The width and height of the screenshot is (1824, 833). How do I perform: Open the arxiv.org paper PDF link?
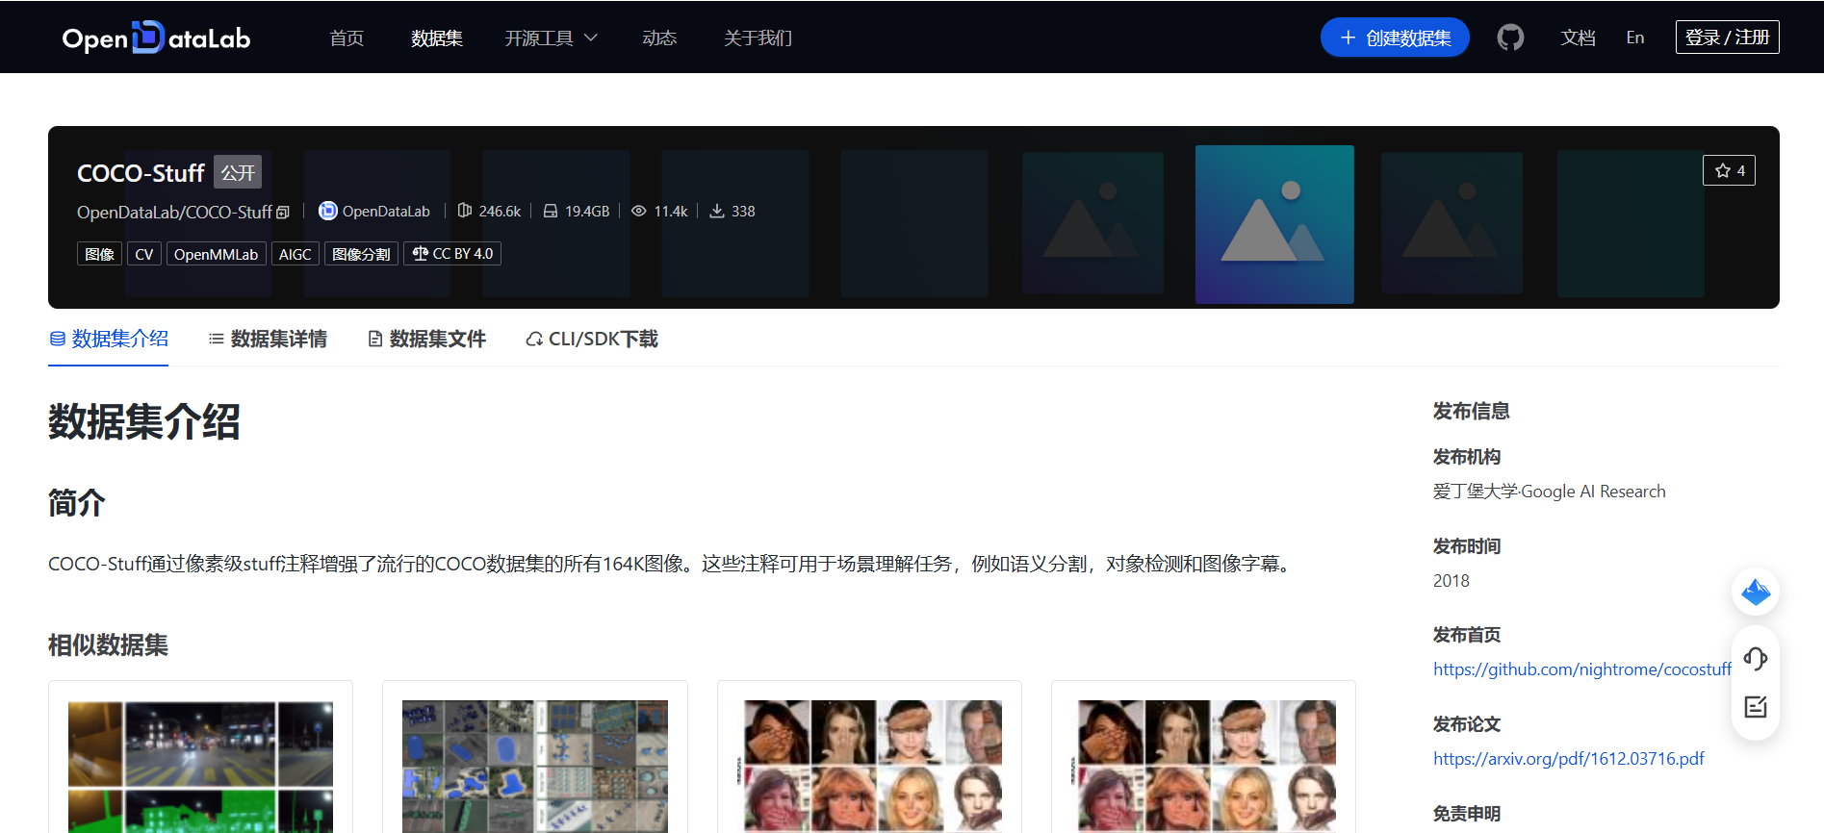coord(1569,759)
